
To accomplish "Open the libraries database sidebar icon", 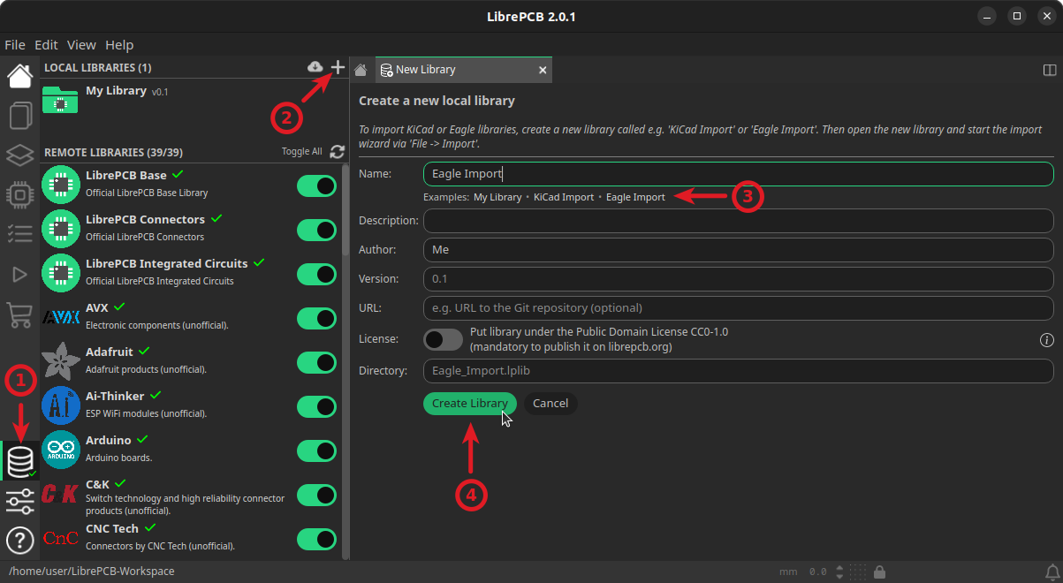I will (x=19, y=461).
